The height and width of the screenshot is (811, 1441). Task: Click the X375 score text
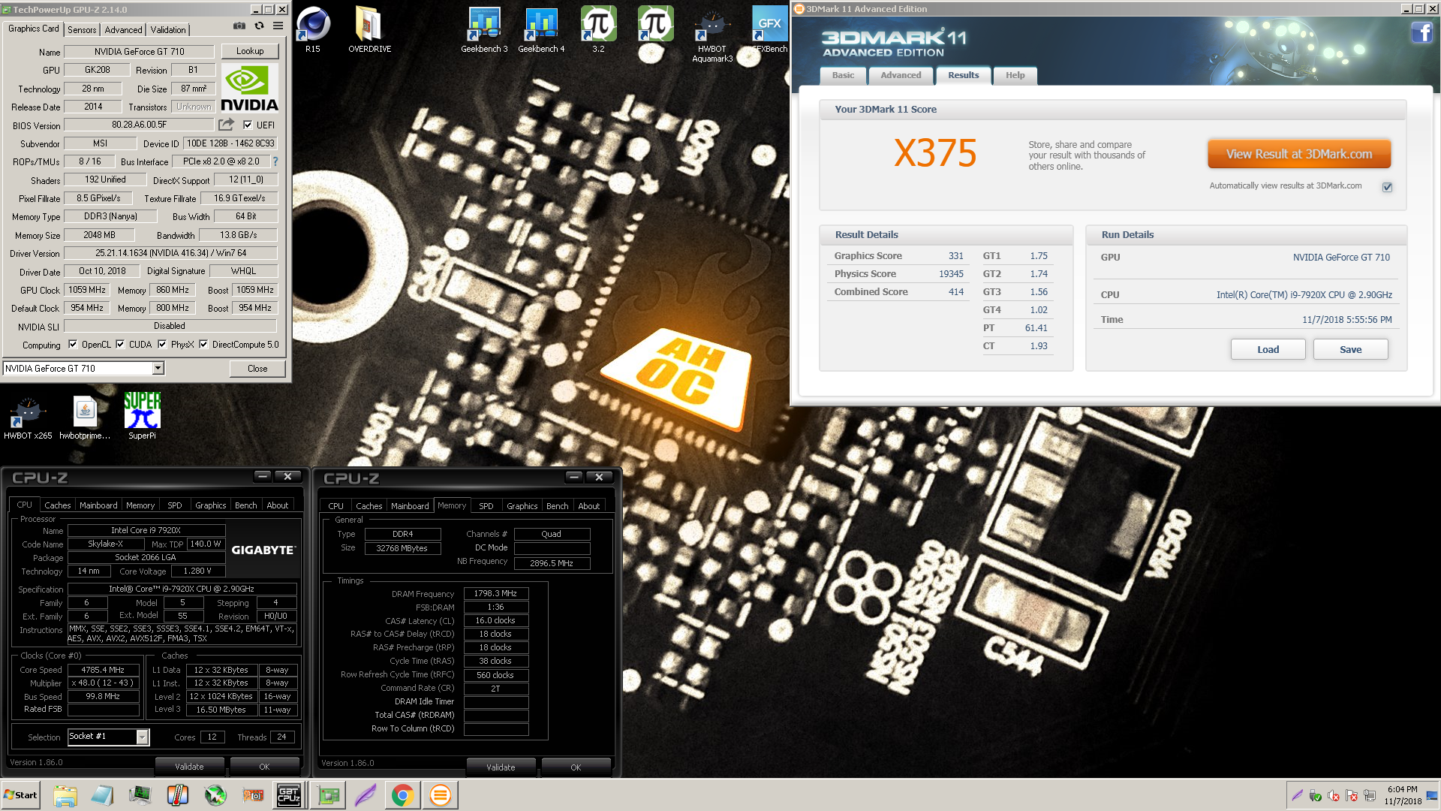tap(935, 153)
